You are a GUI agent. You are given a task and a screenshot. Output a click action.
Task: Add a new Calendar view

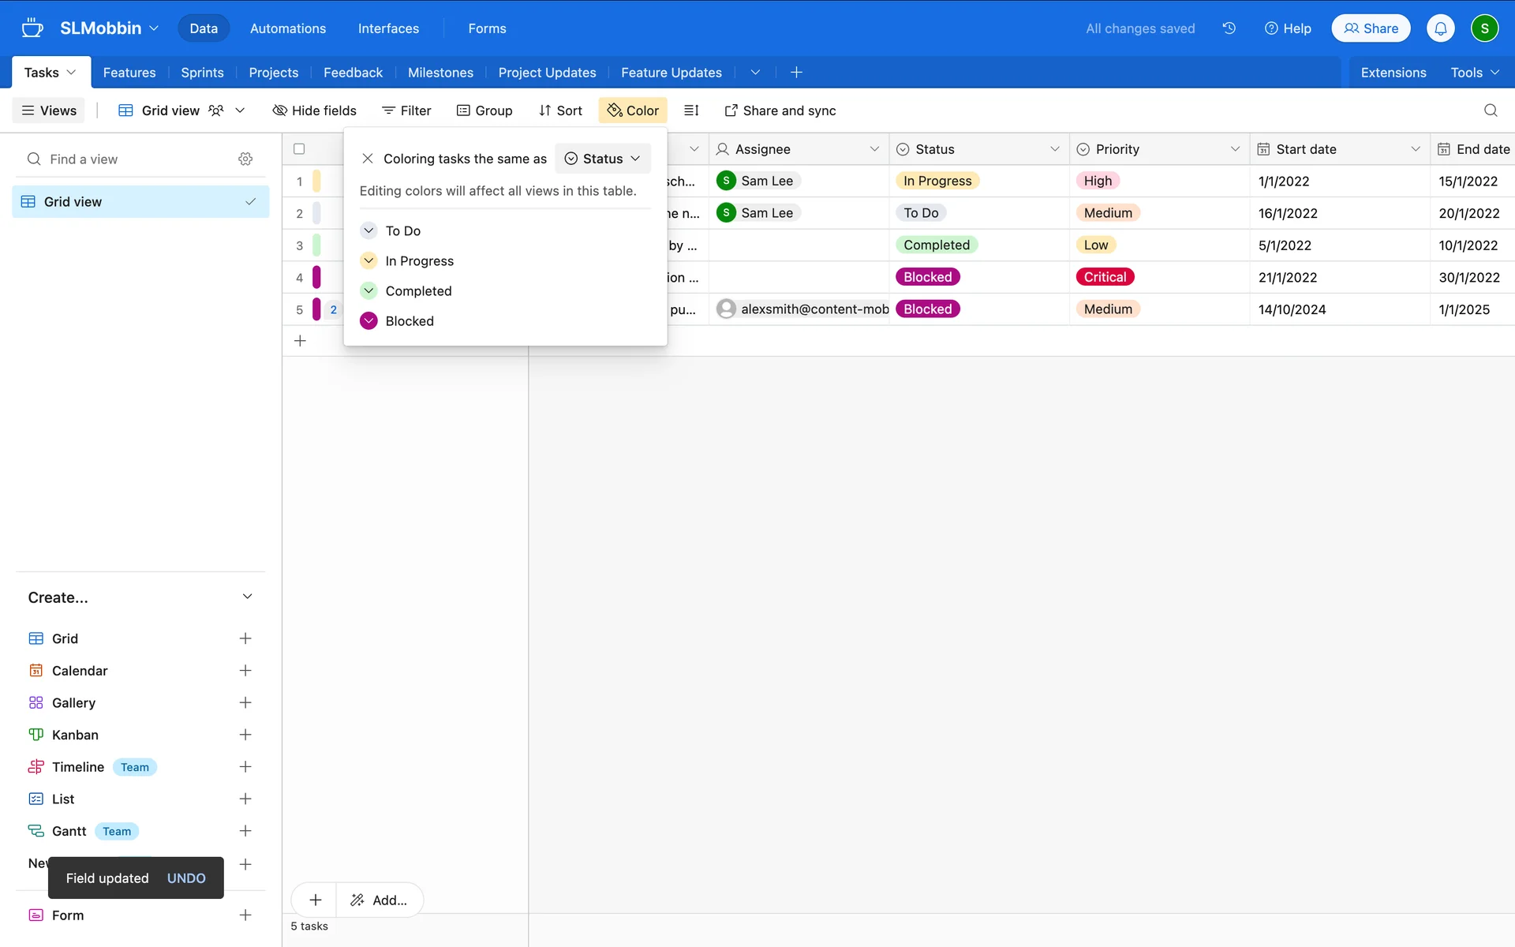245,671
